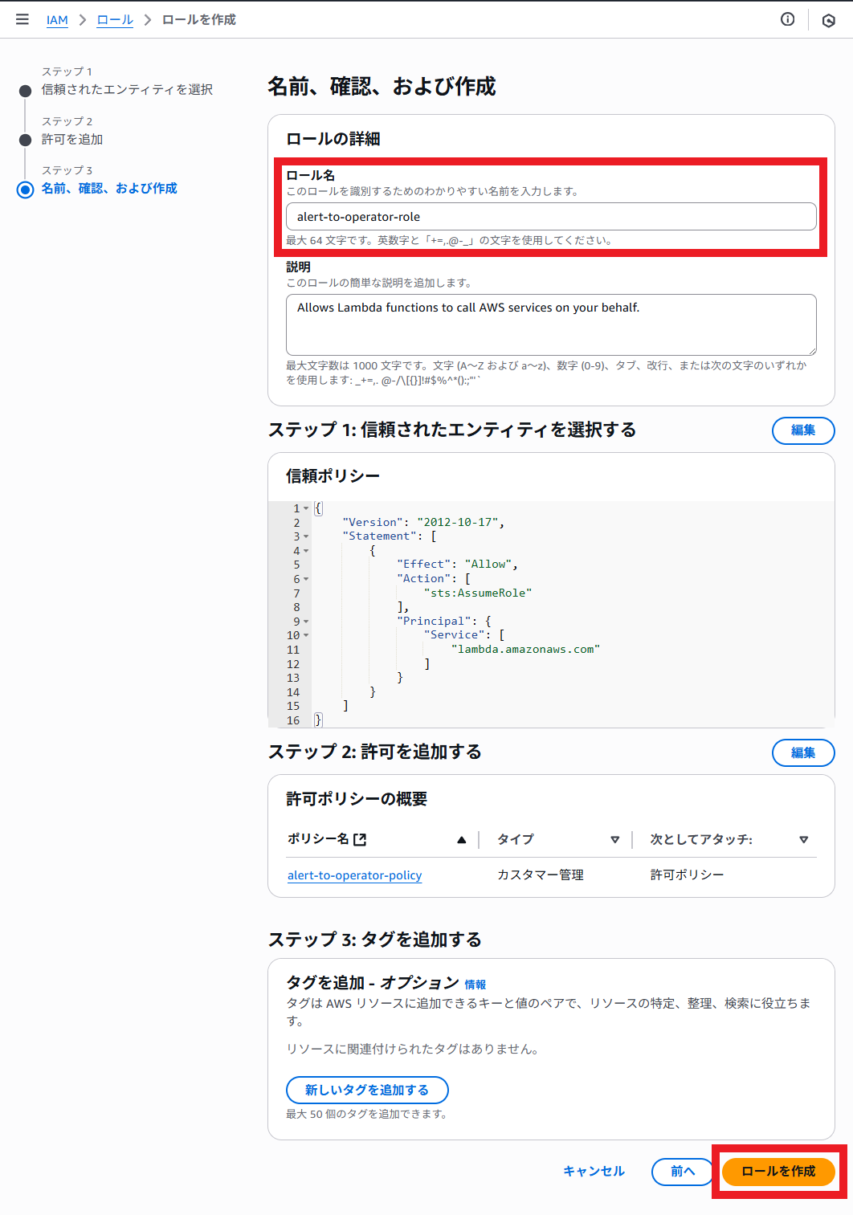Collapse the Statement fold arrow on line 3
Image resolution: width=853 pixels, height=1215 pixels.
tap(306, 536)
